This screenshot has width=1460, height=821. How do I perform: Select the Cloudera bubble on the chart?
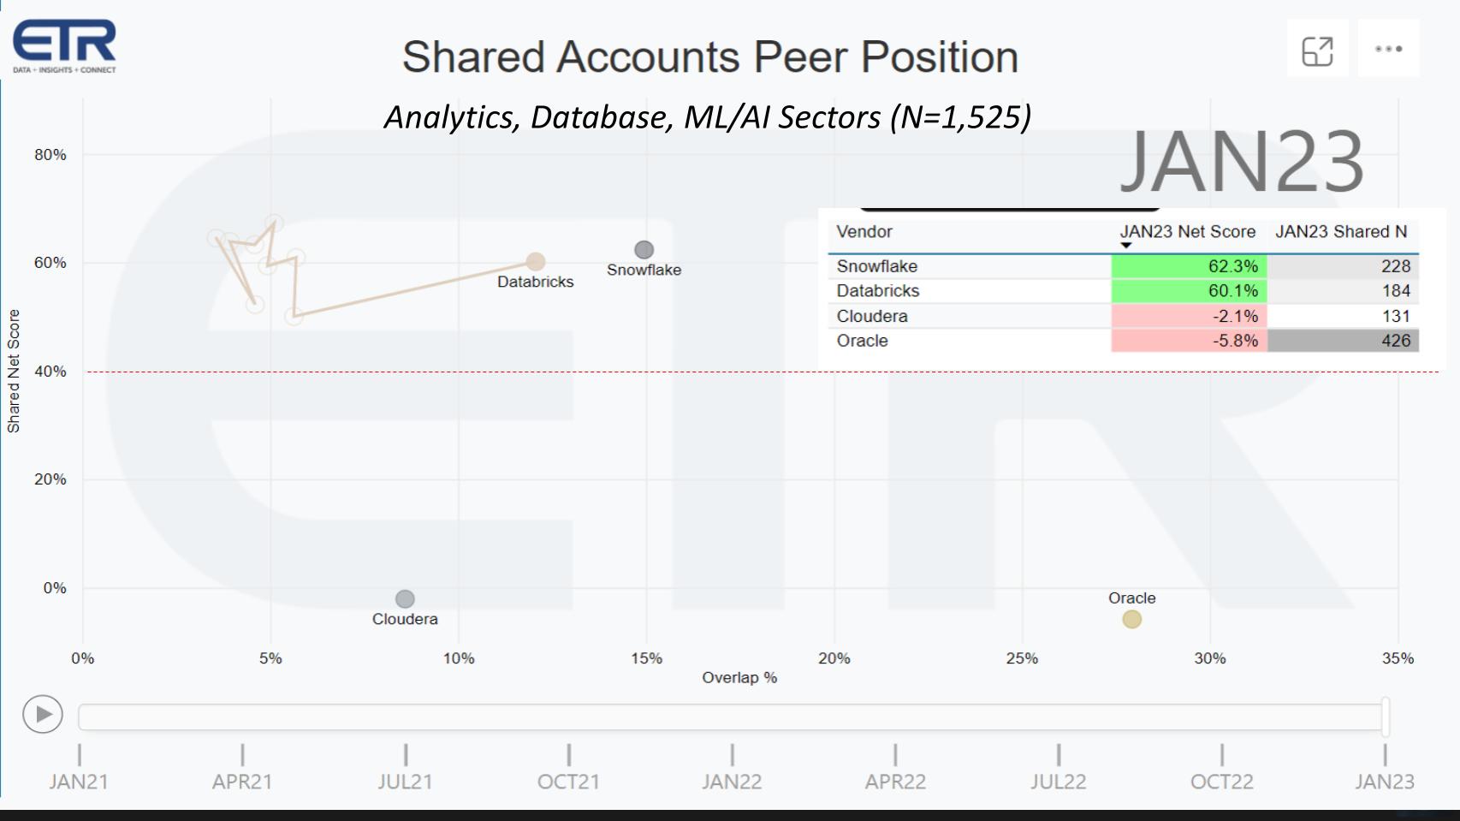tap(404, 598)
